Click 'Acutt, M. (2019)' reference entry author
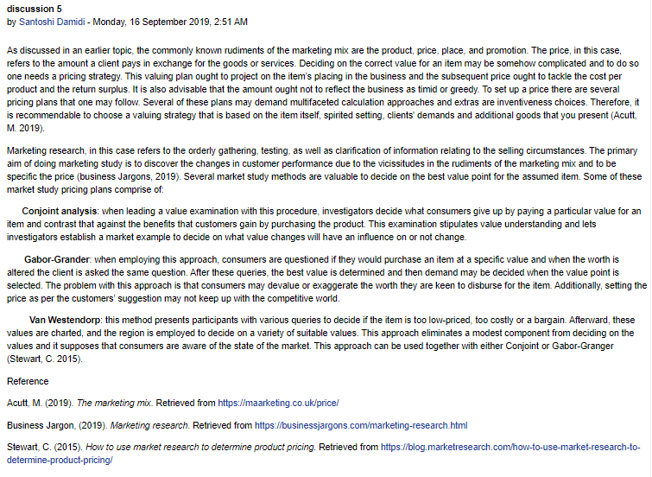The height and width of the screenshot is (477, 652). point(40,403)
